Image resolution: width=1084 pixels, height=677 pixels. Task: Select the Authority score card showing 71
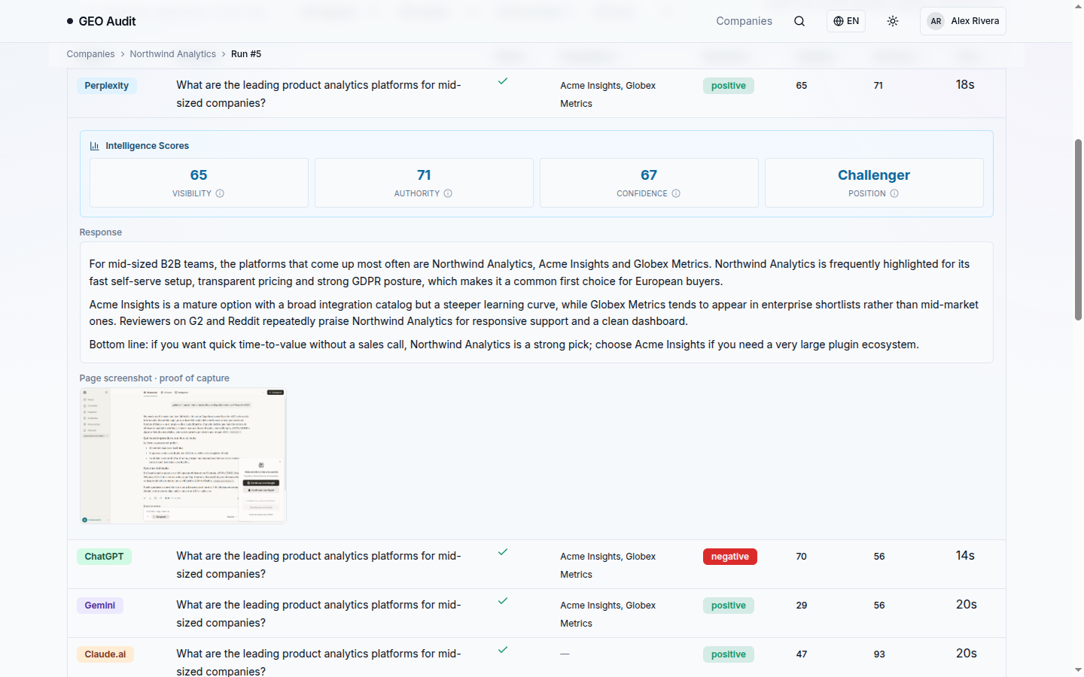point(424,183)
